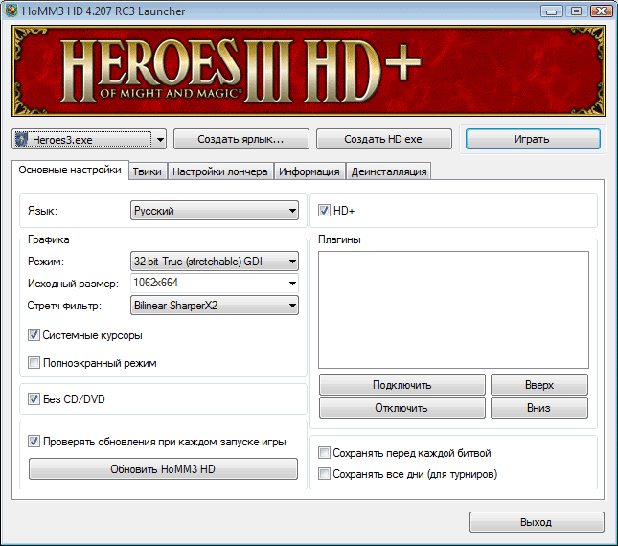Click the launcher icon in the title bar
The height and width of the screenshot is (546, 618).
coord(12,11)
